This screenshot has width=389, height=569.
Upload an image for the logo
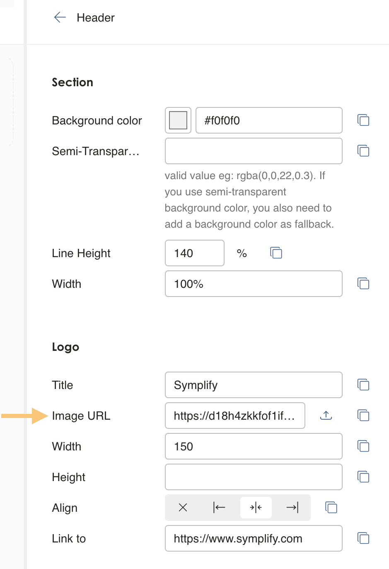[x=326, y=416]
